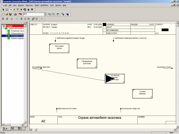
Task: Click the color palette icon
Action: tap(20, 14)
